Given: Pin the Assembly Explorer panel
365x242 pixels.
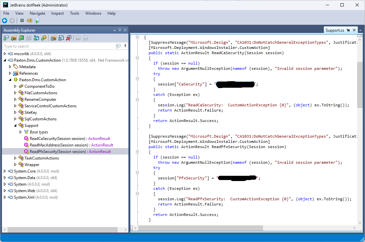Looking at the screenshot, I should pos(120,30).
